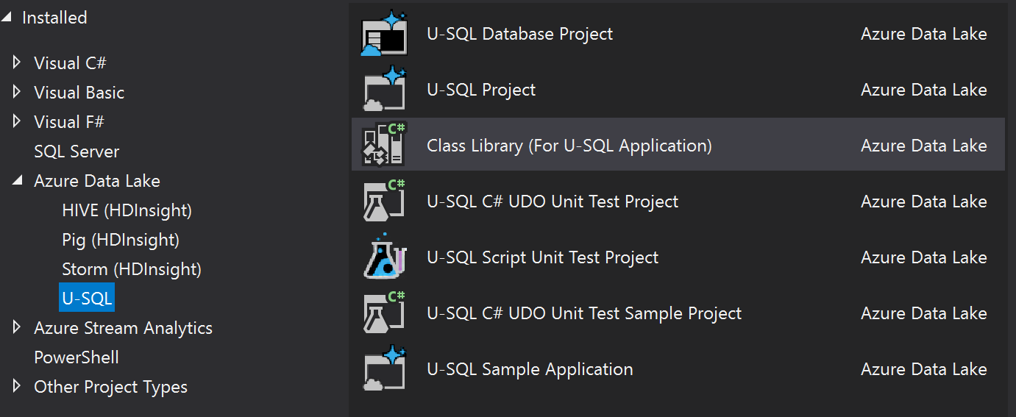Select the Azure Data Lake label
Image resolution: width=1016 pixels, height=417 pixels.
pyautogui.click(x=97, y=181)
